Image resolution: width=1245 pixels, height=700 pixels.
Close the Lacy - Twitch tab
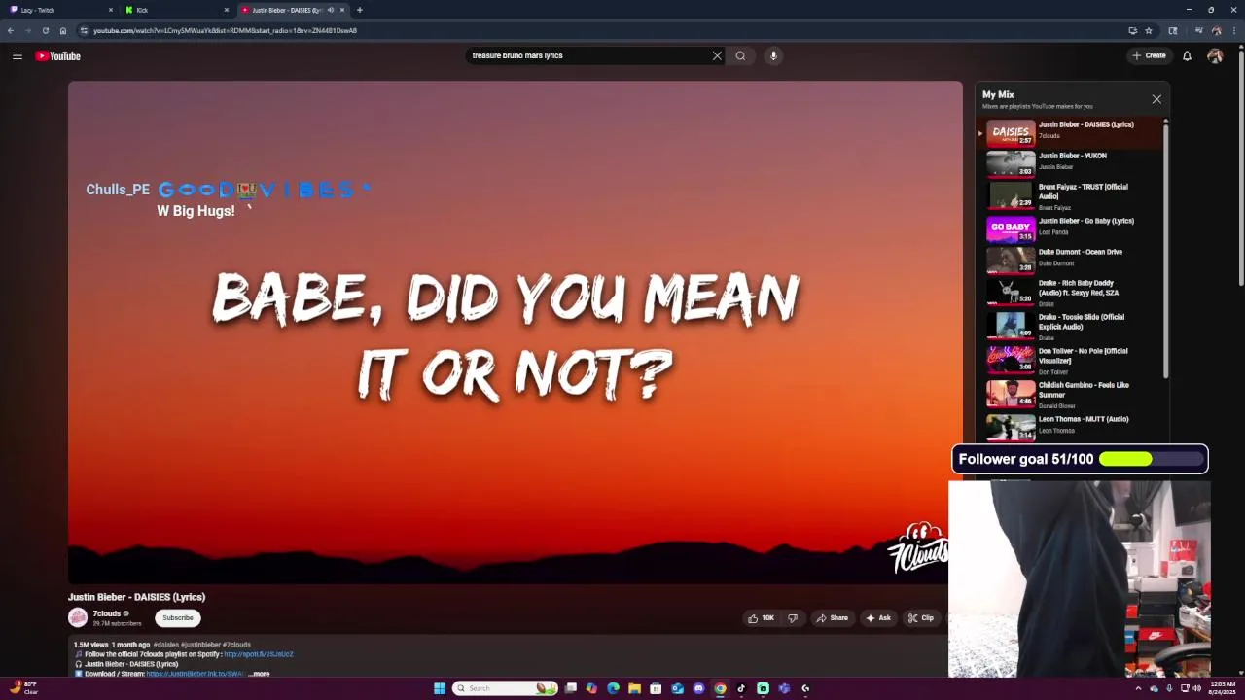pyautogui.click(x=111, y=10)
